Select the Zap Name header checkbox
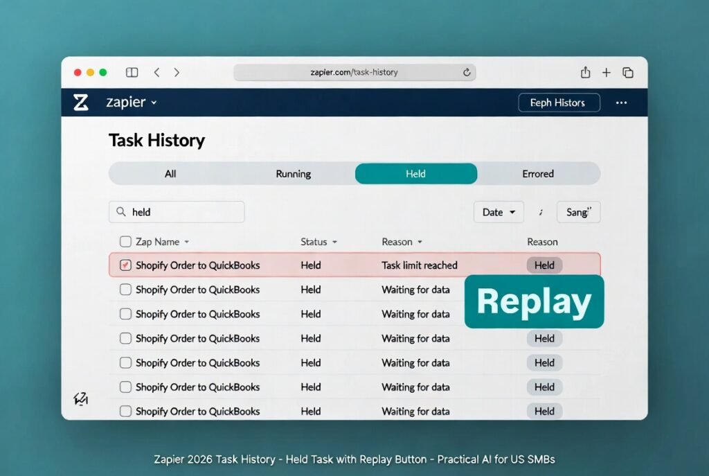 (125, 242)
